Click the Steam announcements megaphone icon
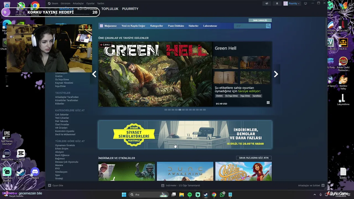 pos(267,3)
